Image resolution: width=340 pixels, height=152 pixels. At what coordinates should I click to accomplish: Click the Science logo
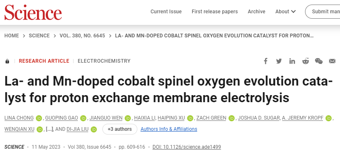(x=33, y=12)
